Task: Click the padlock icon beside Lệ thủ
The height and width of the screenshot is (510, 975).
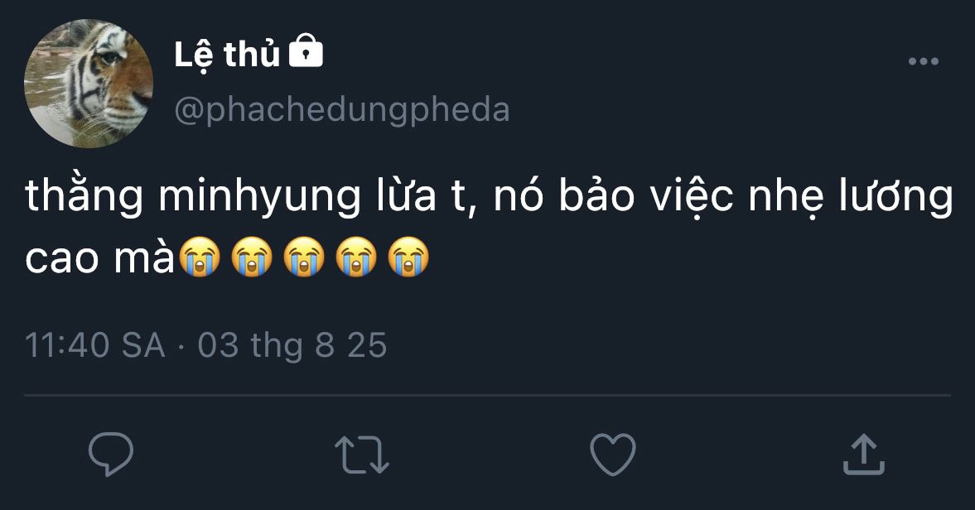Action: point(305,53)
